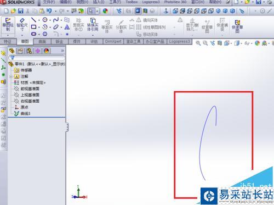This screenshot has height=205, width=274.
Task: Expand the manager panel tabs chevron
Action: tap(62, 51)
